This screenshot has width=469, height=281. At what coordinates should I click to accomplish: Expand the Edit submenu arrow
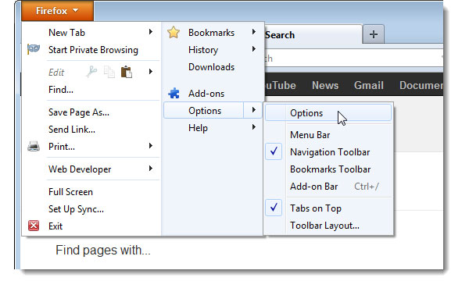pyautogui.click(x=150, y=71)
